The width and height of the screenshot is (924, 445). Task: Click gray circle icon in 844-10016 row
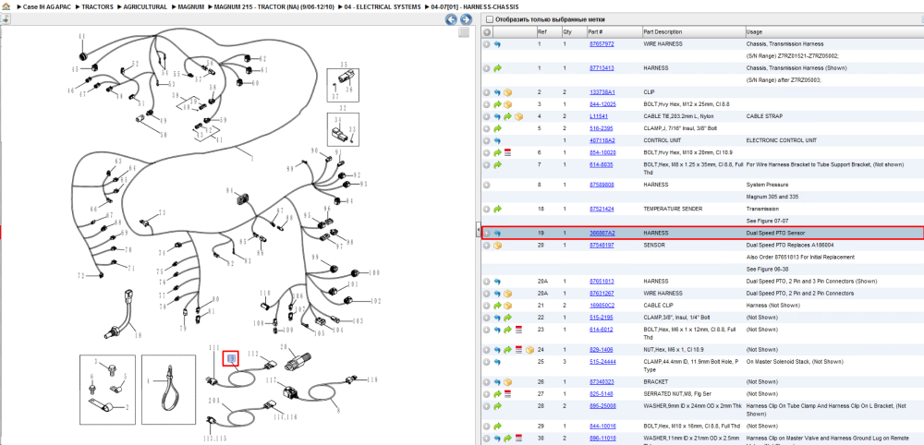[x=487, y=426]
